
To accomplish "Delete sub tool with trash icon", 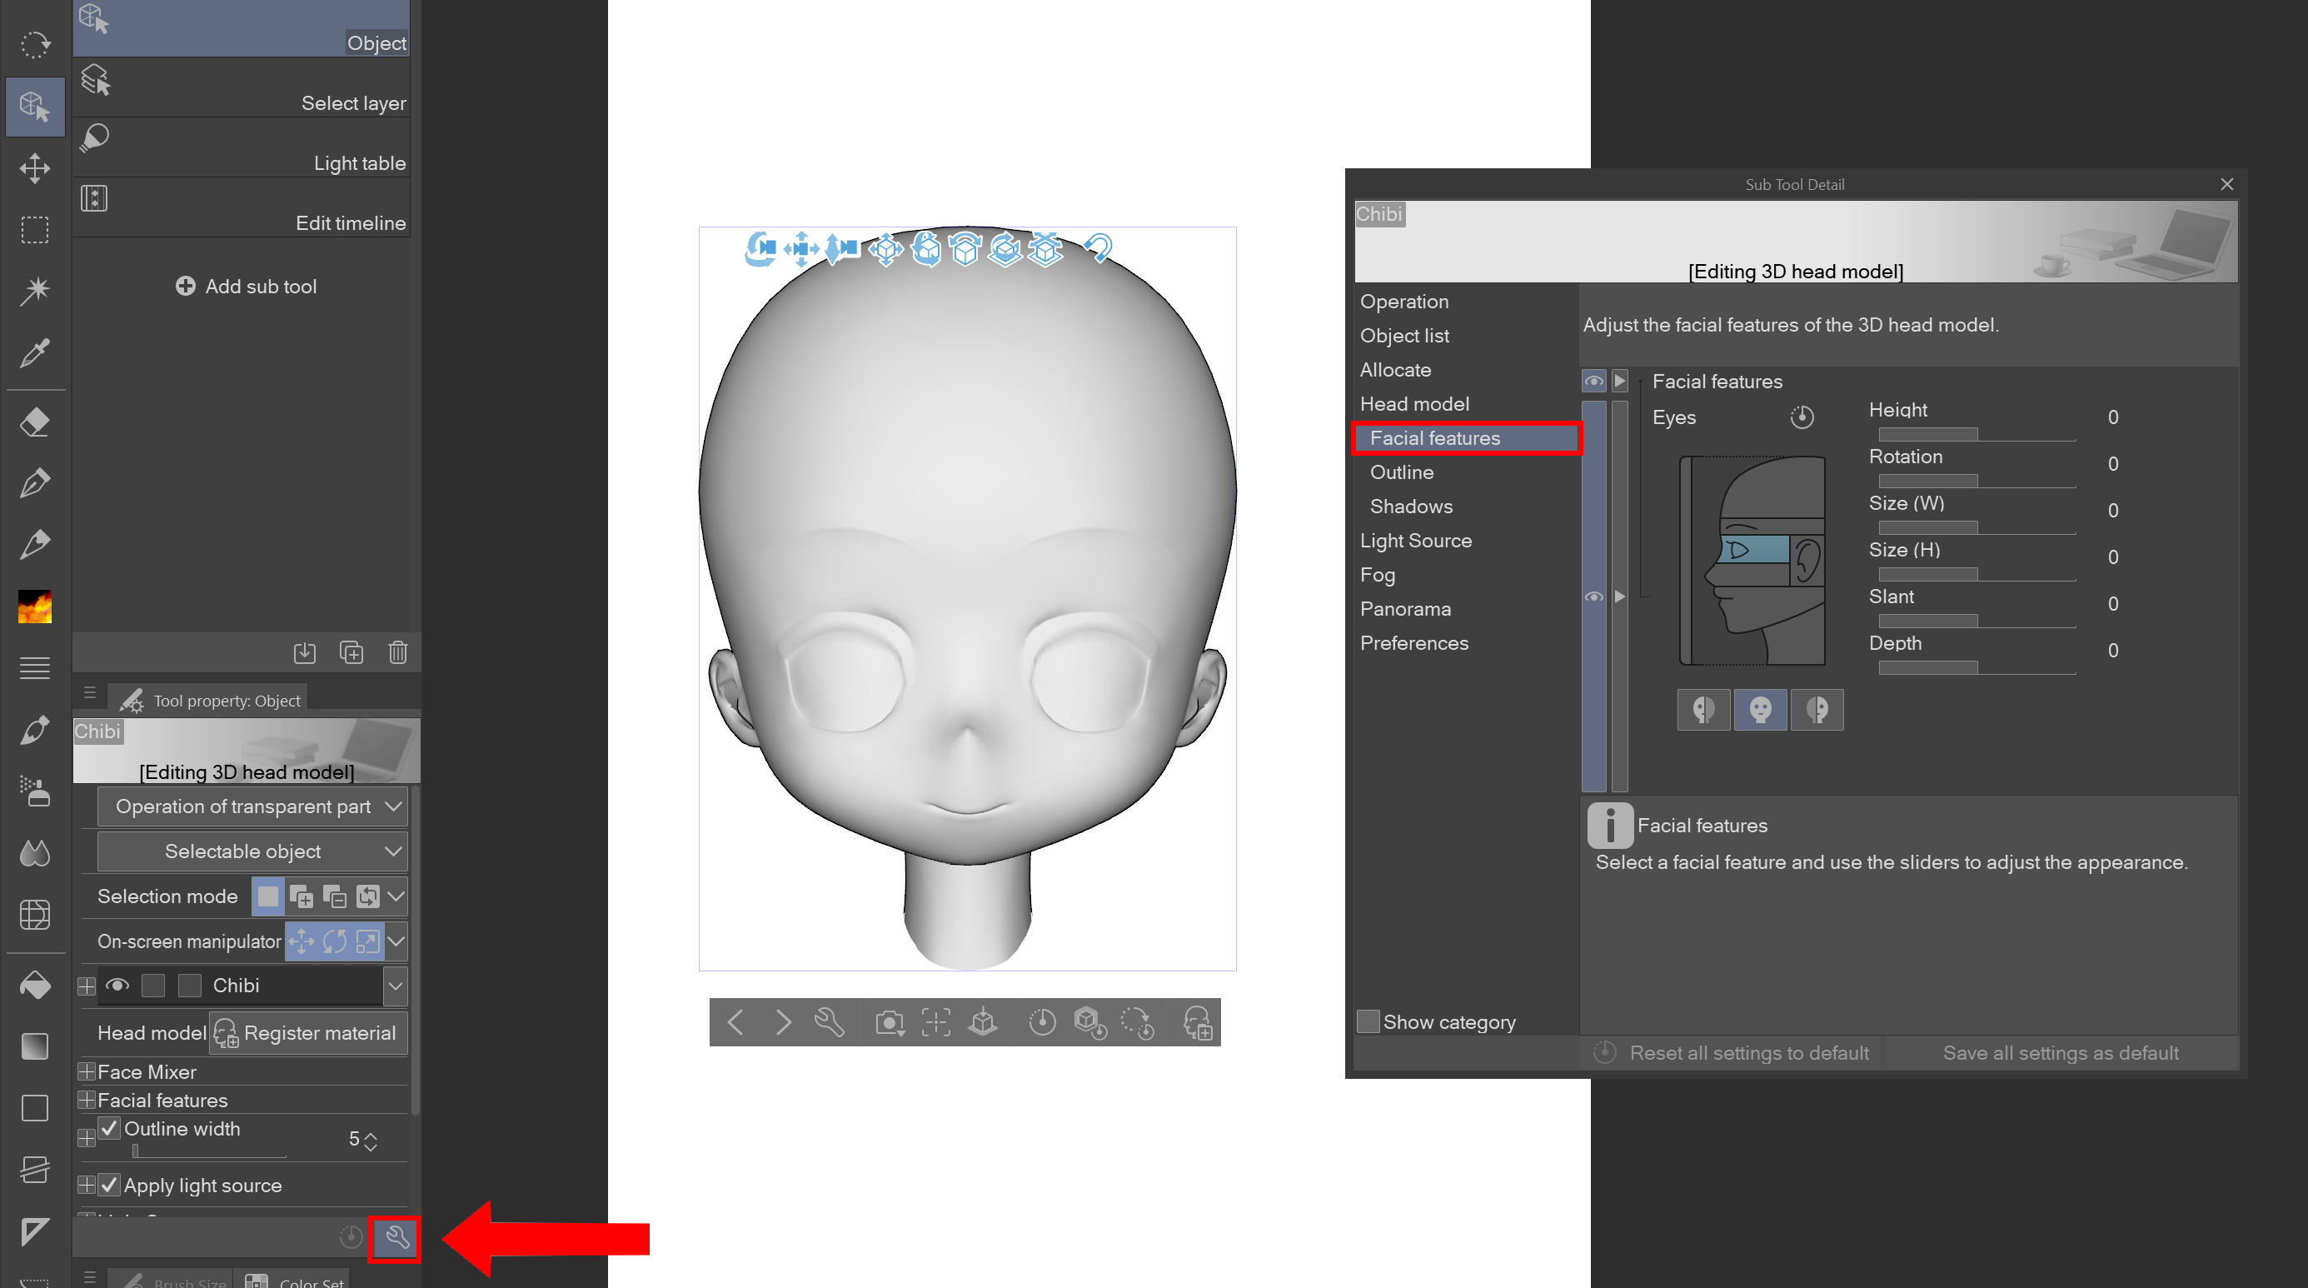I will point(398,651).
